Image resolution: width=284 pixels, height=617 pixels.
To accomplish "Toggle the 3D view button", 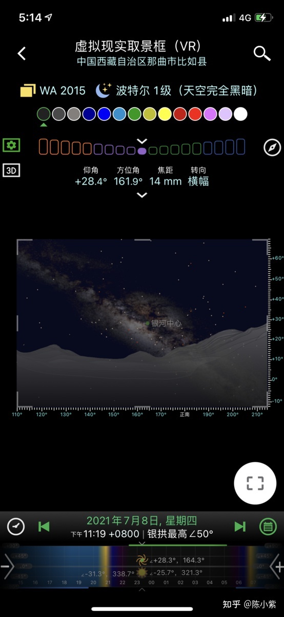I will (11, 170).
